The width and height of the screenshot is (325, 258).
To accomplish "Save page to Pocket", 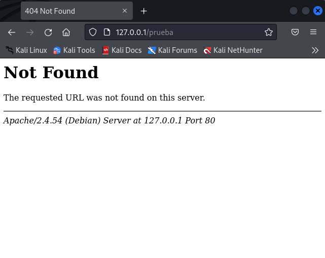I will [x=295, y=32].
